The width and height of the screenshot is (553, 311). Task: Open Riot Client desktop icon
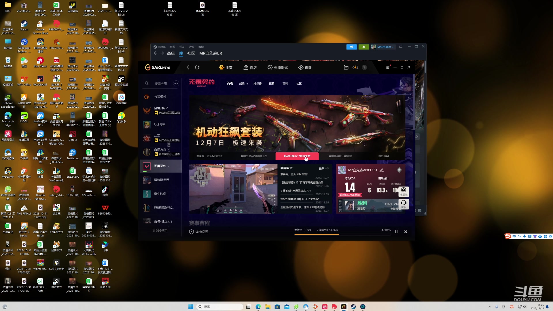40,62
